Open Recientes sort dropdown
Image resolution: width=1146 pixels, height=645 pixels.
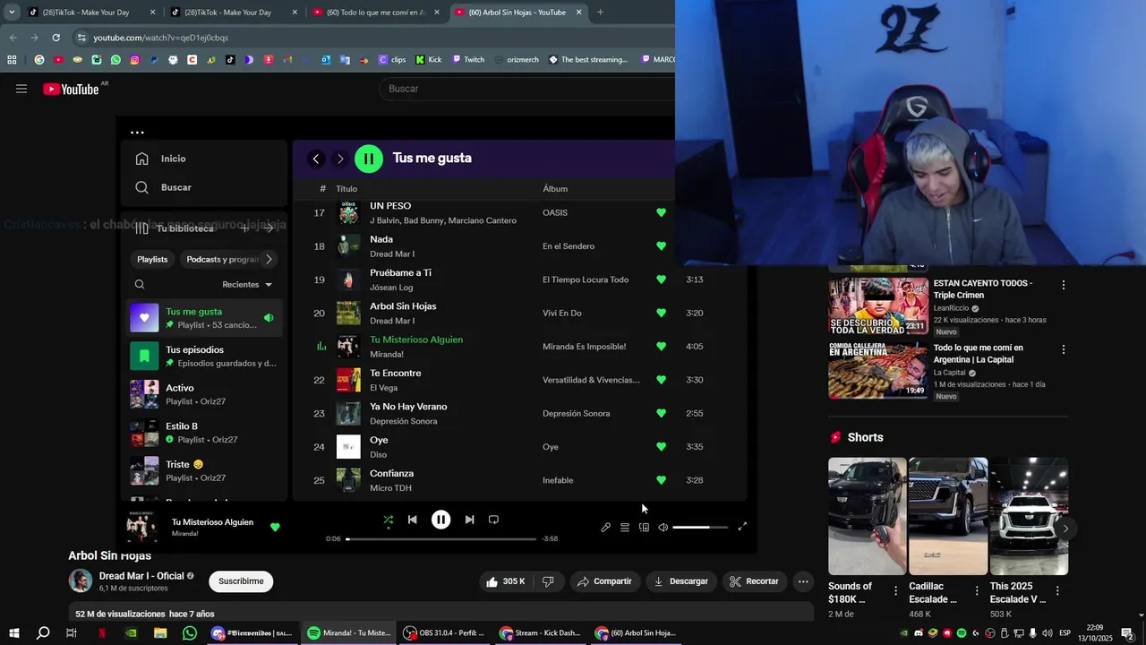click(x=247, y=285)
